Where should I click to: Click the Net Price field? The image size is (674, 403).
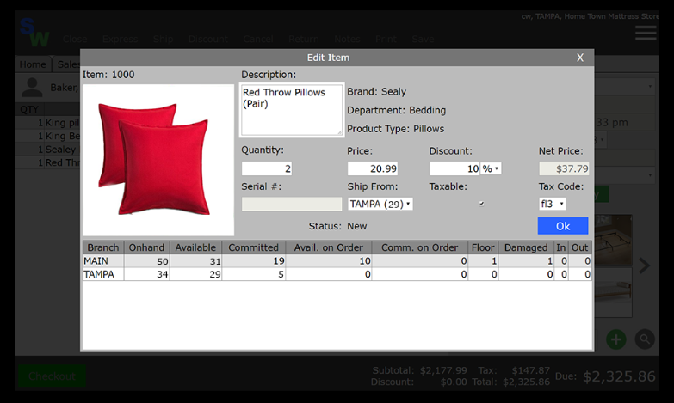tap(564, 168)
